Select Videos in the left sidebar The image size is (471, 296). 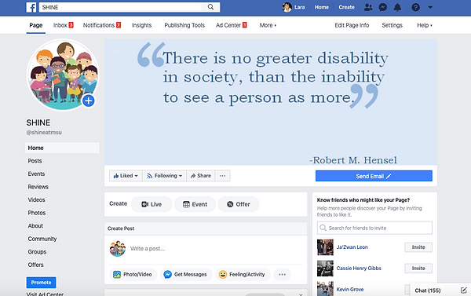(x=36, y=199)
